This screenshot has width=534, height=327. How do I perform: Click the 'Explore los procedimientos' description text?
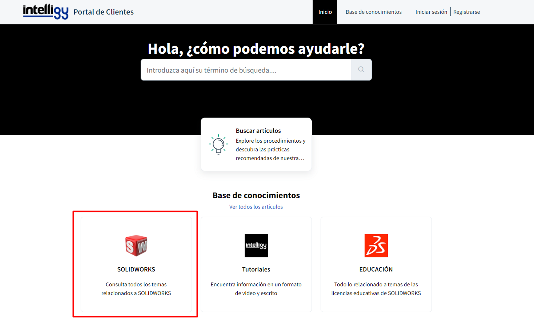pyautogui.click(x=270, y=149)
